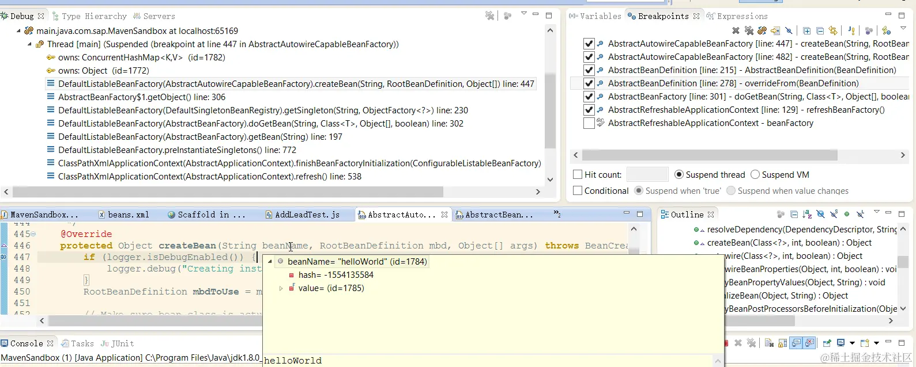Image resolution: width=916 pixels, height=367 pixels.
Task: Click the Debug view horizontal scrollbar
Action: coord(228,192)
